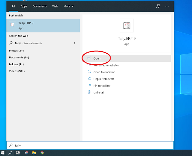This screenshot has height=156, width=192.
Task: Switch to the Apps tab
Action: click(x=24, y=6)
